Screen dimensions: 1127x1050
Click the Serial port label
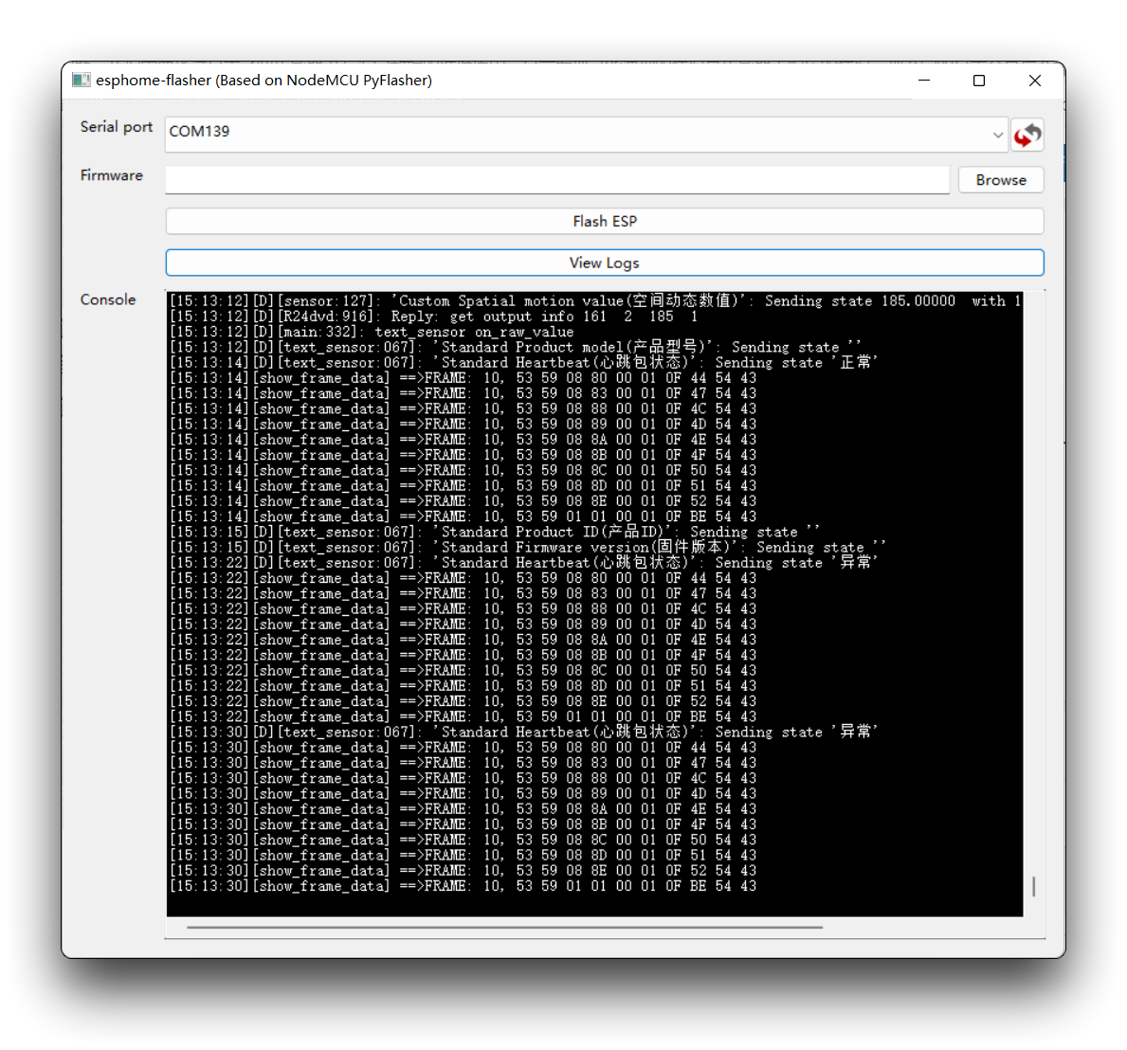tap(117, 127)
